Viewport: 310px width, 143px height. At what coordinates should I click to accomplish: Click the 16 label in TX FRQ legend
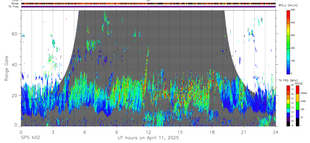(x=292, y=94)
